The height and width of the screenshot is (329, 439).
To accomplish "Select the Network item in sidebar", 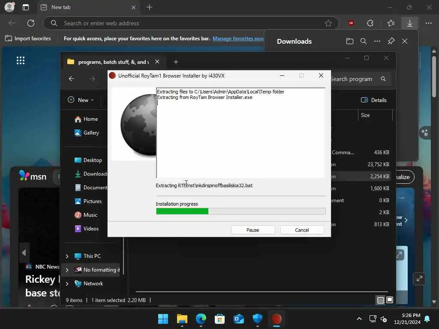I will [89, 284].
